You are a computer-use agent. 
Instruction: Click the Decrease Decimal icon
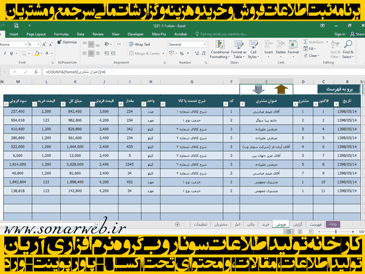(204, 54)
